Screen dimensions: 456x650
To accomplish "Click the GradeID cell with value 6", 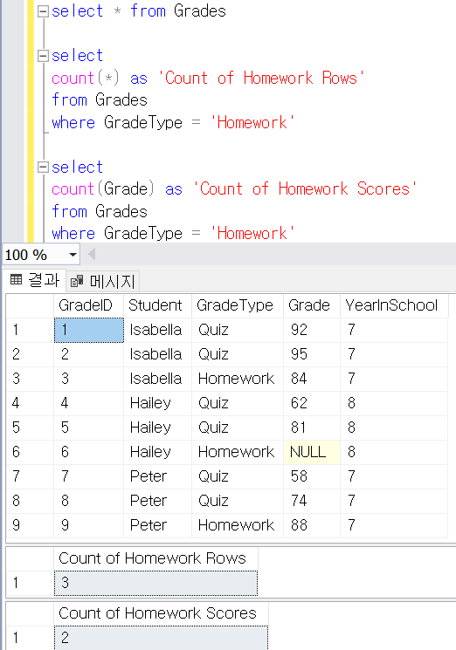I will point(89,452).
